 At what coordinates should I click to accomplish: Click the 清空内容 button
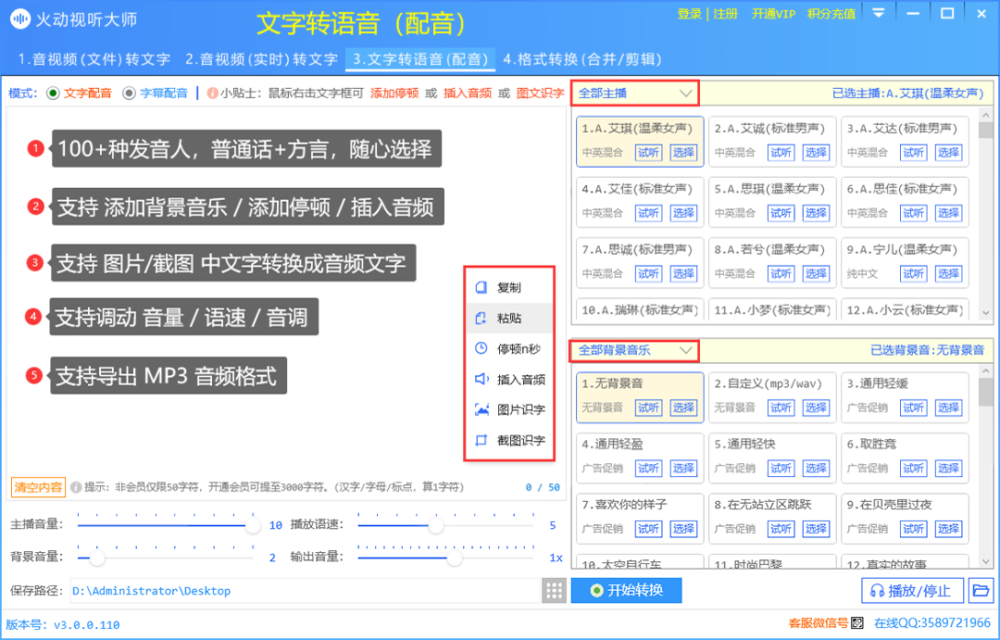coord(38,487)
